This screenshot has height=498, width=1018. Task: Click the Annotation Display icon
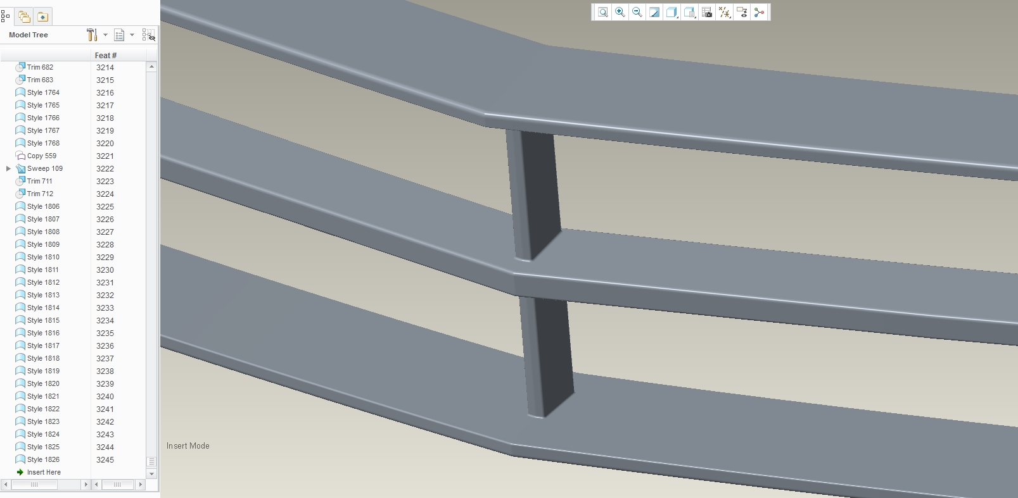(x=742, y=12)
